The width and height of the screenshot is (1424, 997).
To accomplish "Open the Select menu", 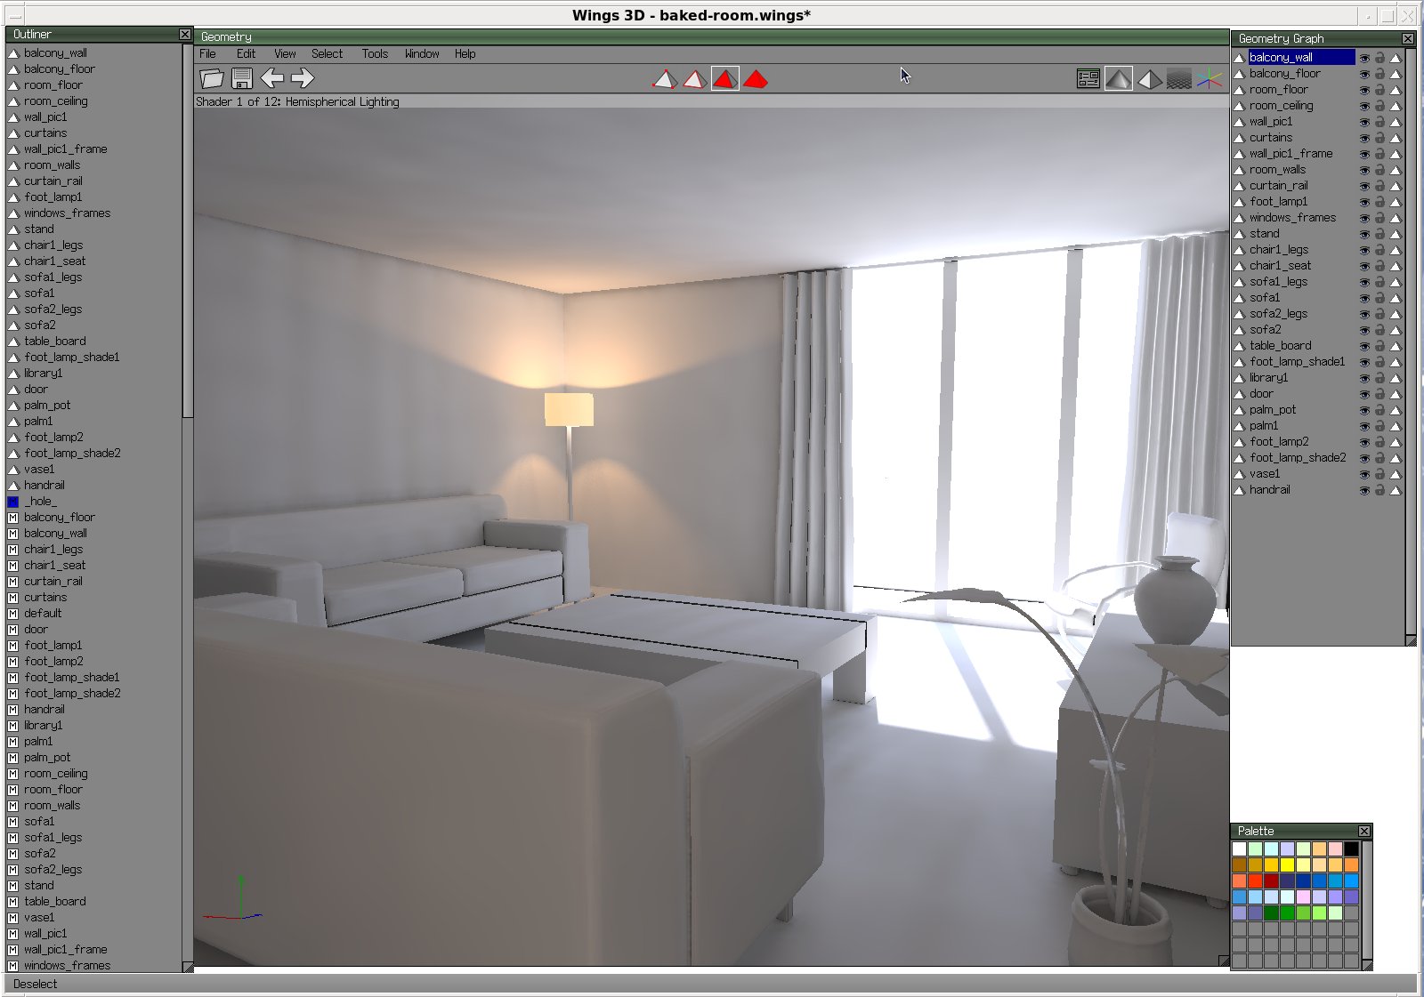I will [x=327, y=54].
